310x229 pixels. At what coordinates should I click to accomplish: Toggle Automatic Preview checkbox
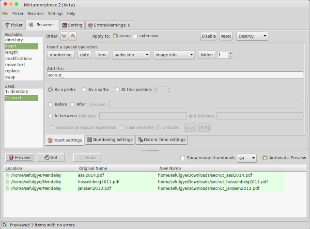[x=265, y=158]
